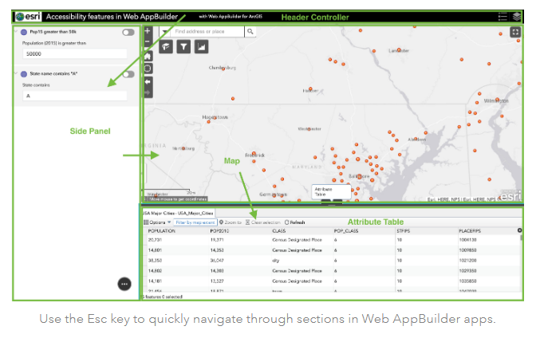Select the USA Major Cities table tab
Screen dimensions: 540x338
click(178, 213)
